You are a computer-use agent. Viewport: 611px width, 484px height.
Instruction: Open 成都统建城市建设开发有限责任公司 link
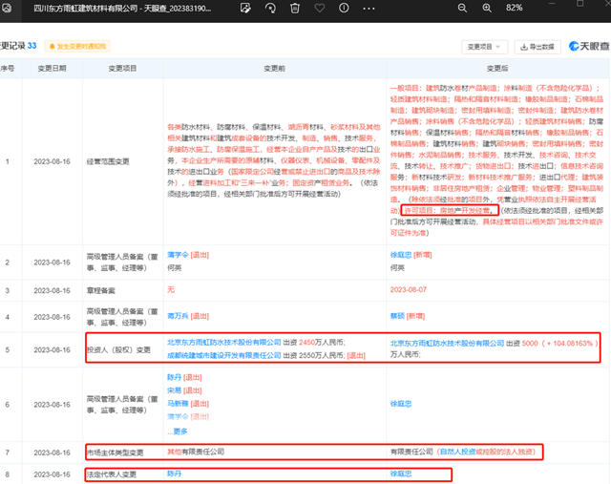[x=224, y=355]
